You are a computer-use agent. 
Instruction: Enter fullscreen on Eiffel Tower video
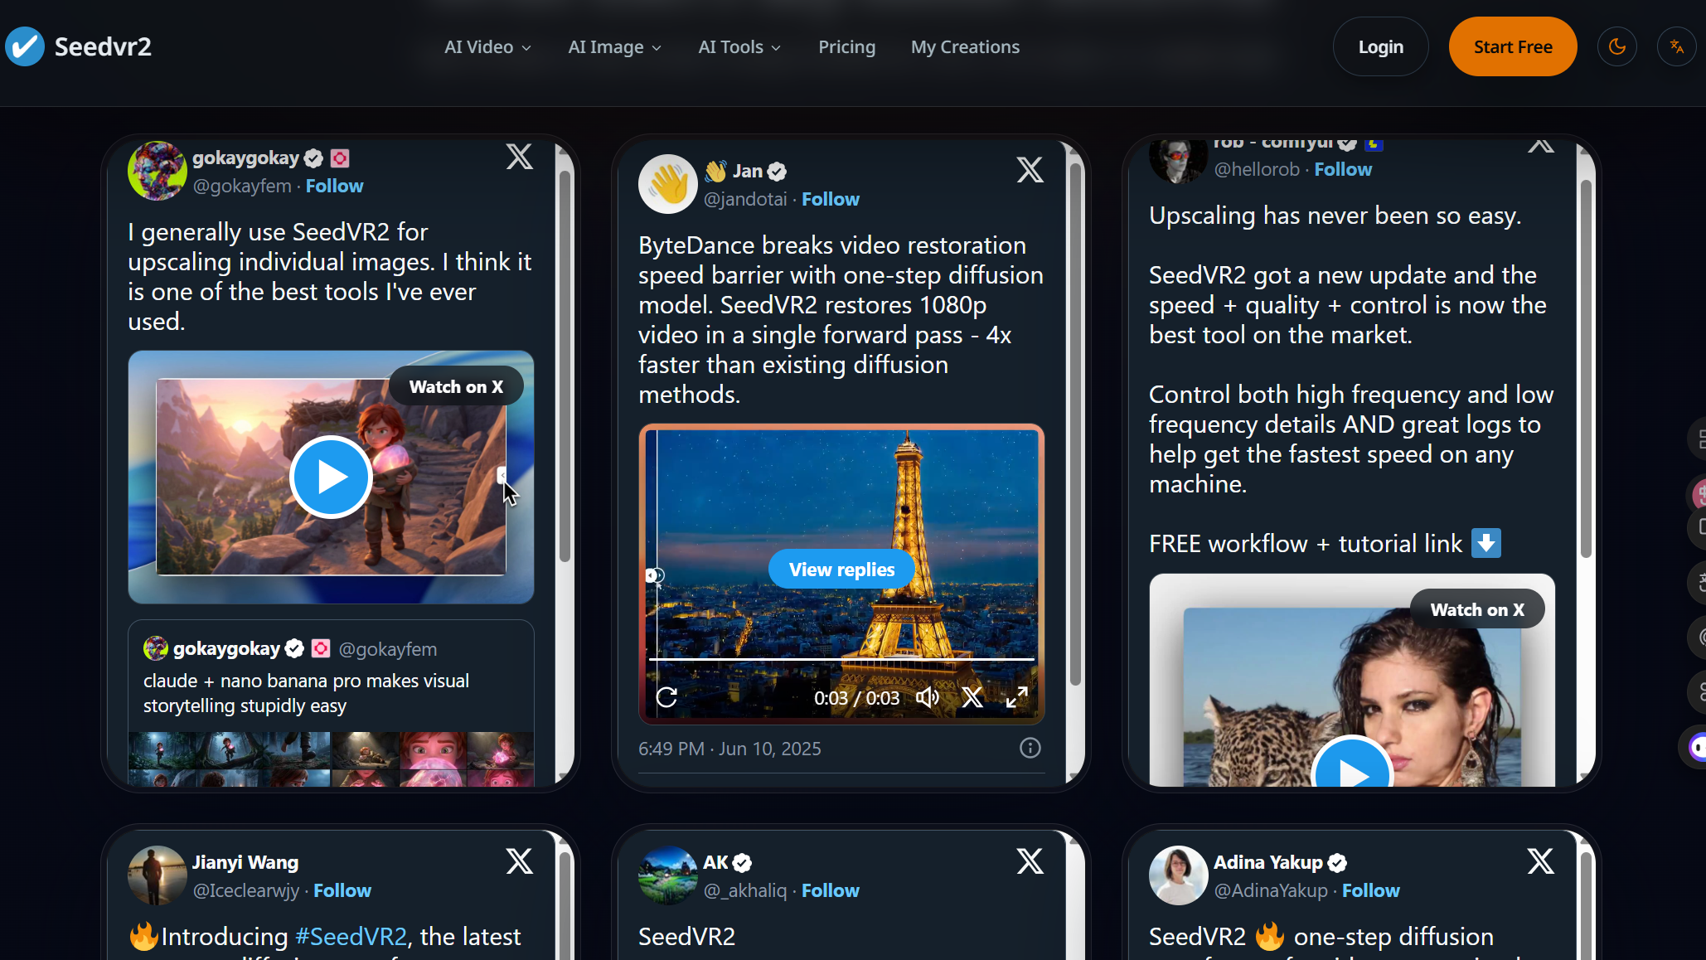[1016, 697]
